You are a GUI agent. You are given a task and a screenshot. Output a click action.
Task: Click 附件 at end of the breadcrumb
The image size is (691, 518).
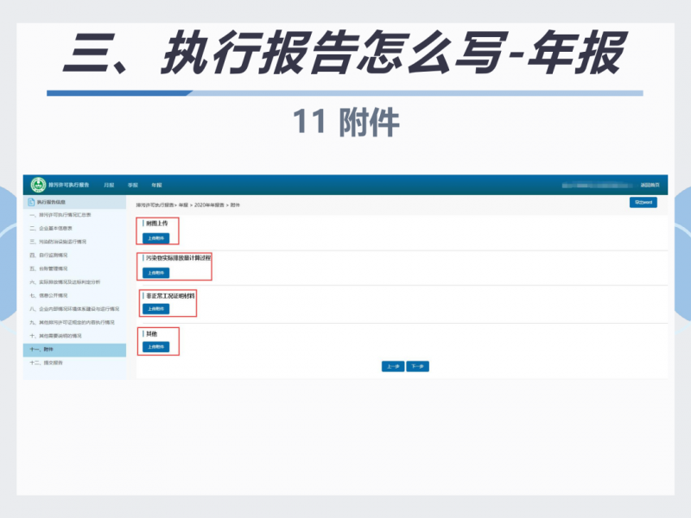click(235, 205)
